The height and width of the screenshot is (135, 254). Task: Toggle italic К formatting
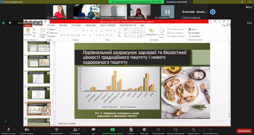65,35
